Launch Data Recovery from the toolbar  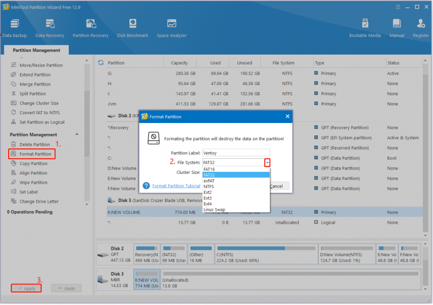(x=50, y=28)
